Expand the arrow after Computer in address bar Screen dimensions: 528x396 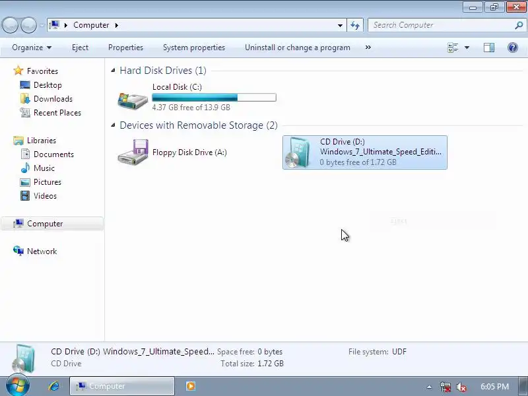pos(117,25)
